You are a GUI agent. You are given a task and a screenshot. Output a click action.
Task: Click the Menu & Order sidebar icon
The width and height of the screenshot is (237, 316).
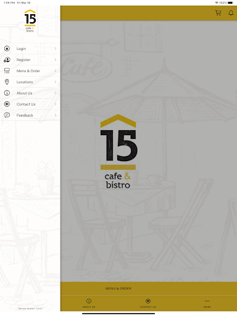click(x=7, y=71)
